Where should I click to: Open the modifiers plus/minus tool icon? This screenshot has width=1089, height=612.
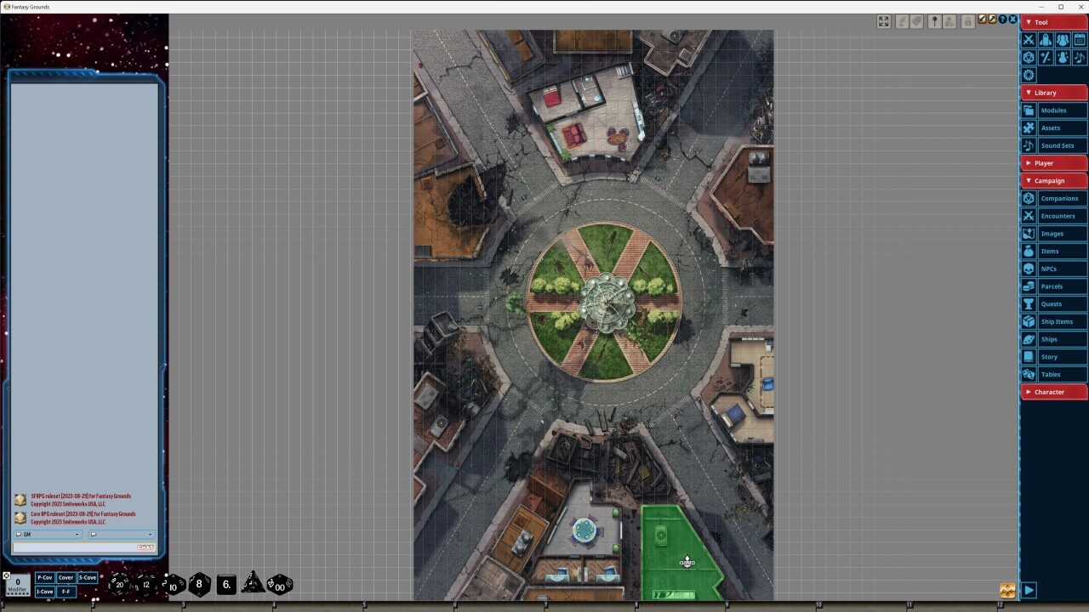coord(1044,57)
